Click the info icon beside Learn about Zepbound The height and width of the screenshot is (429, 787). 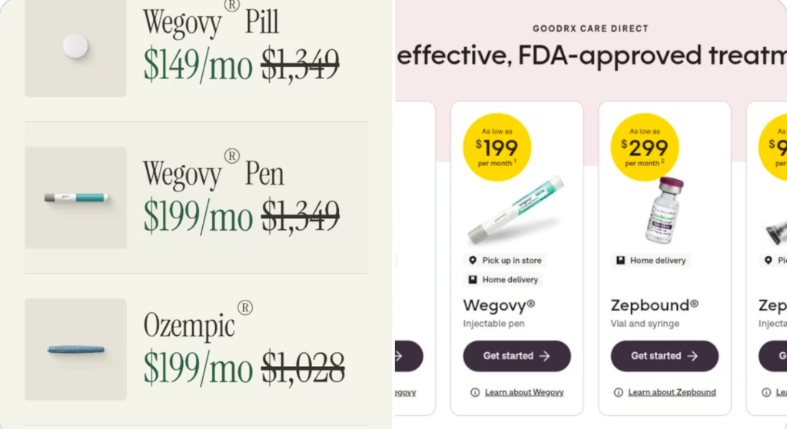(x=619, y=392)
